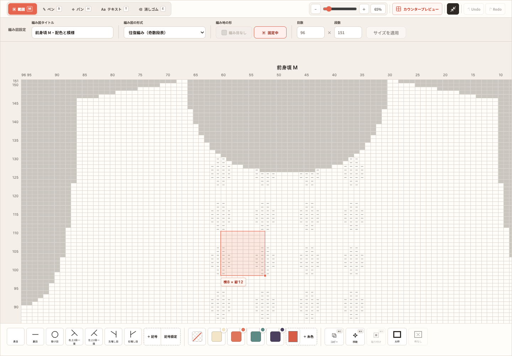This screenshot has height=356, width=512.
Task: Select the ペン pen tool
Action: (x=52, y=9)
